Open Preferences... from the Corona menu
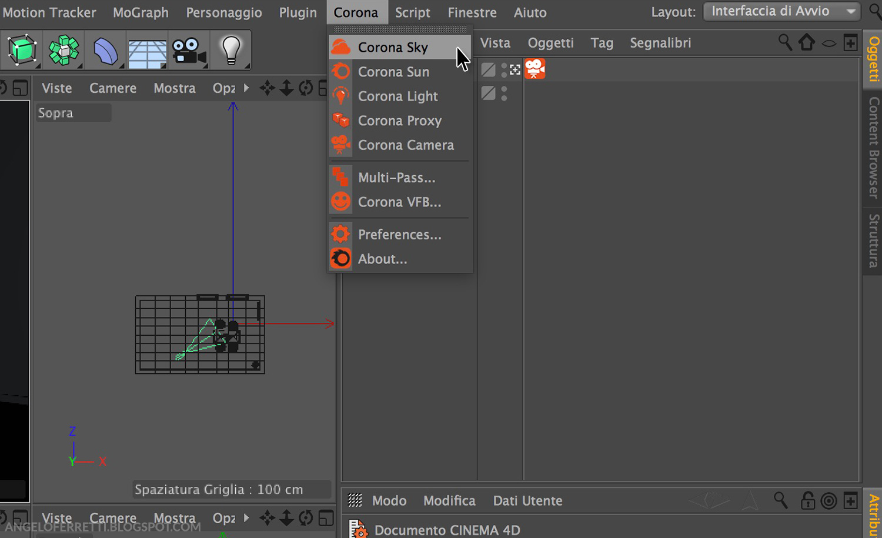The width and height of the screenshot is (882, 538). point(400,235)
